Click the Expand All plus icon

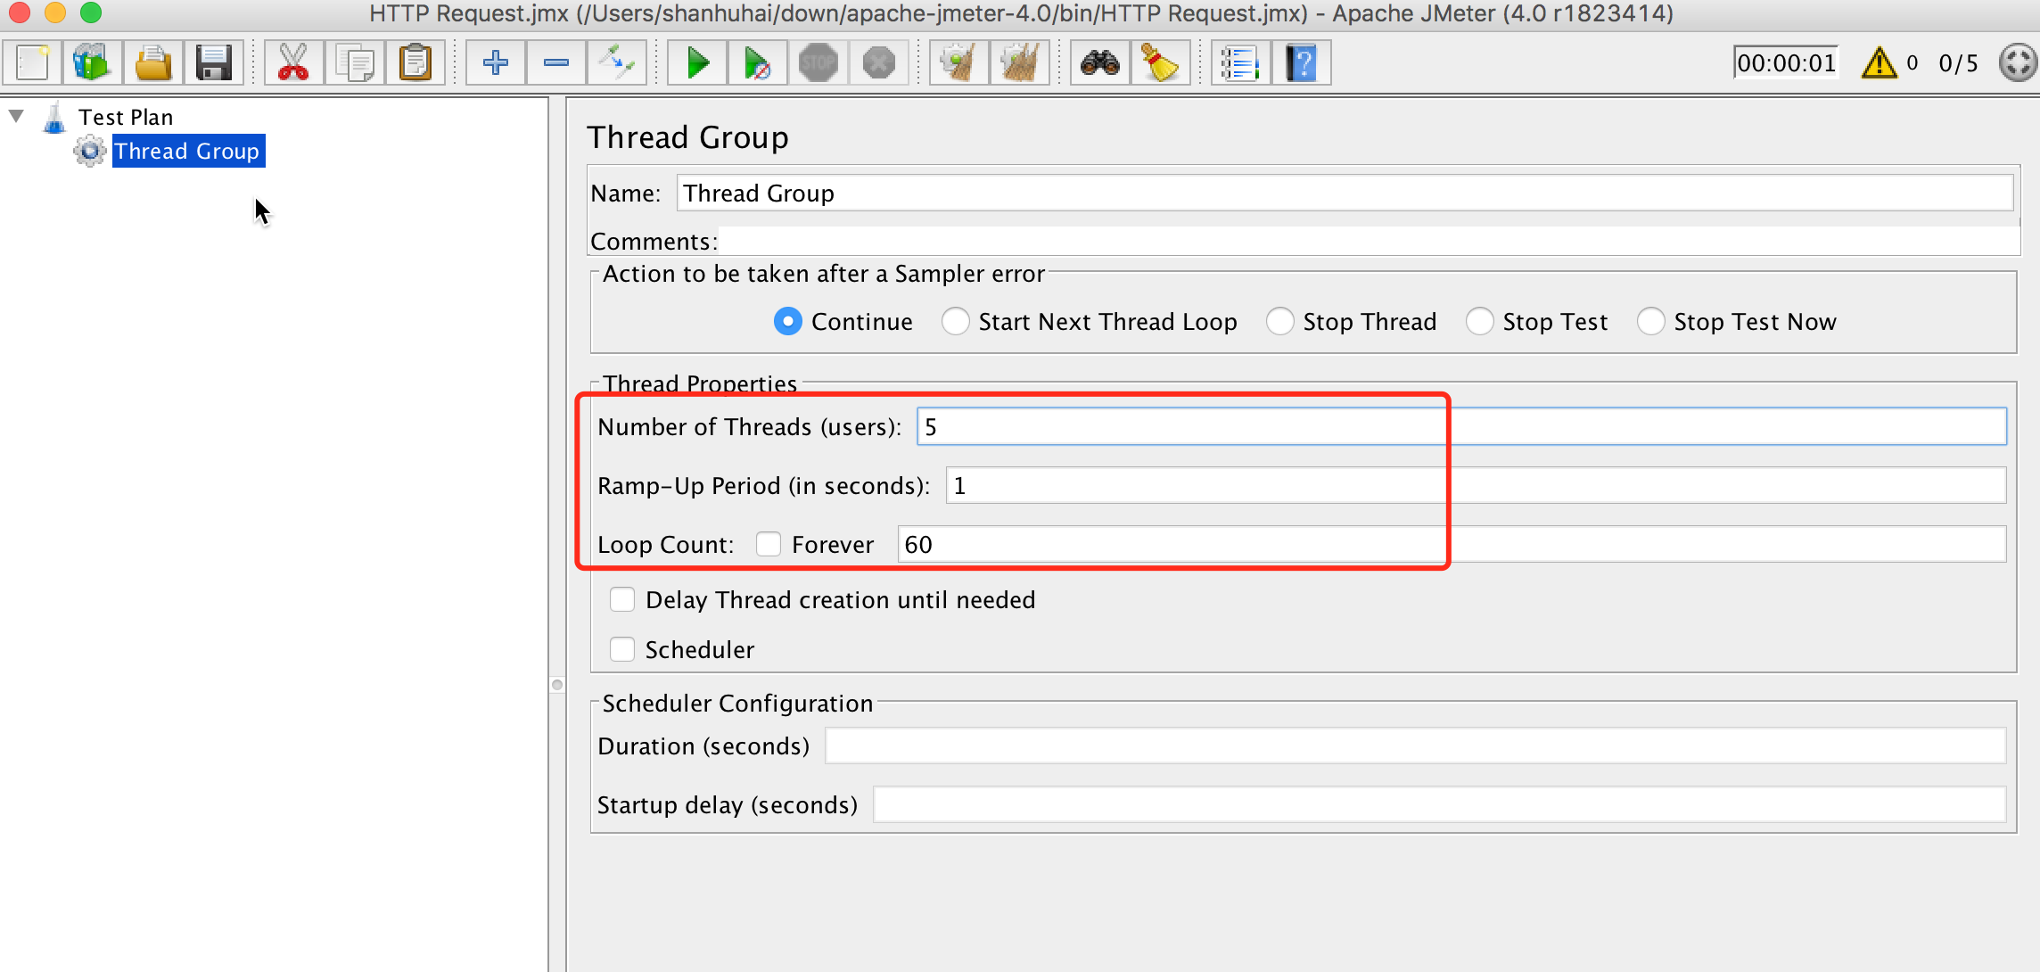coord(495,63)
